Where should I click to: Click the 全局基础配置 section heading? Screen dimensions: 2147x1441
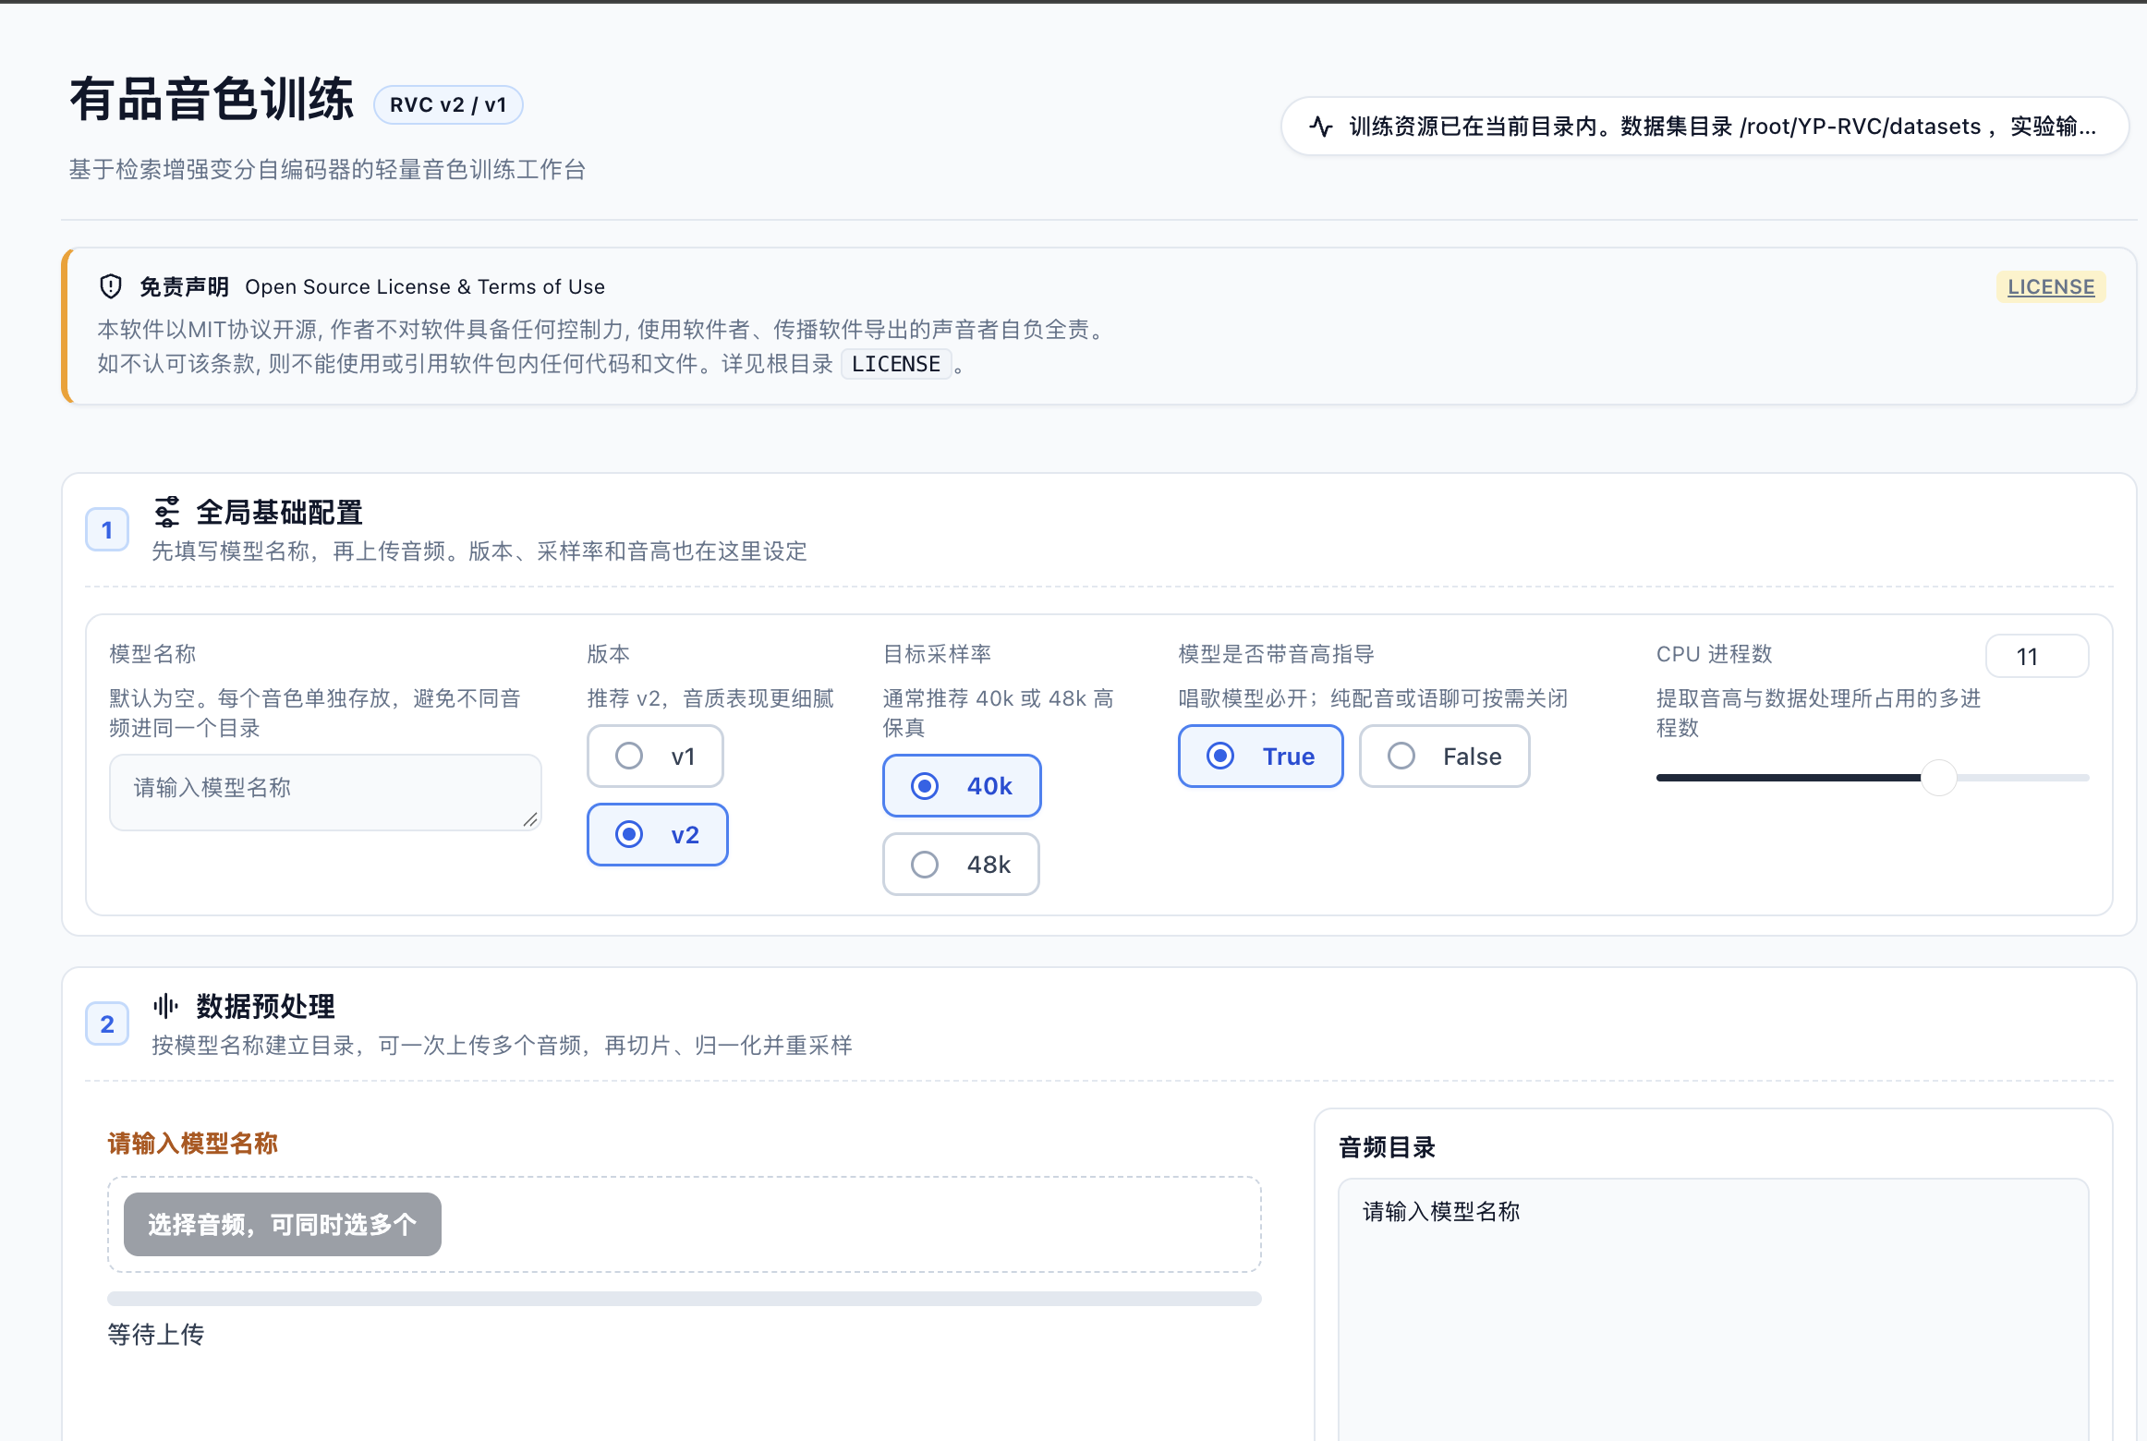(x=279, y=513)
